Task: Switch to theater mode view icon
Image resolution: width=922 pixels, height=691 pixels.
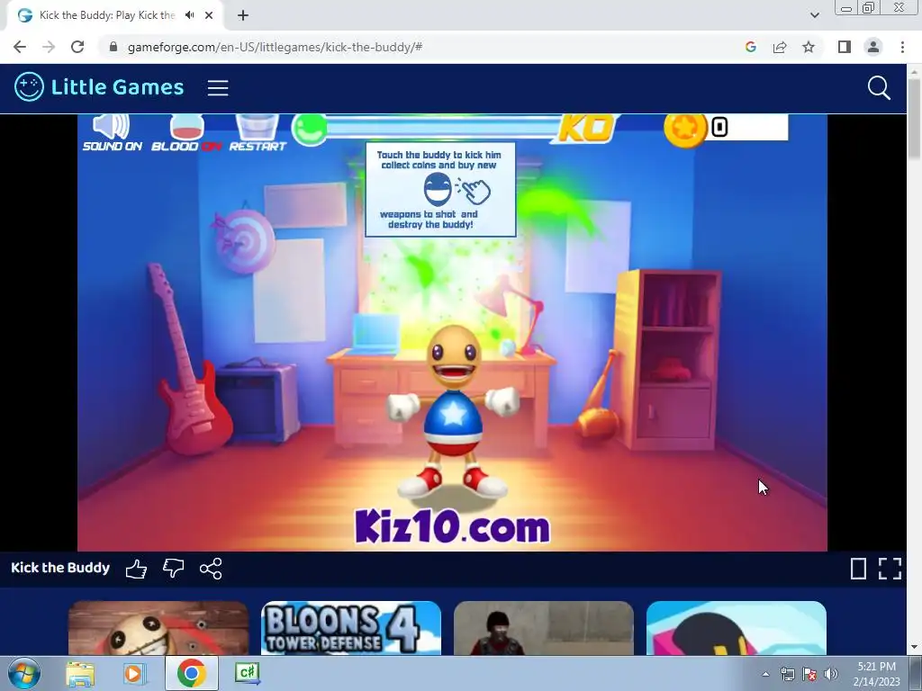Action: pyautogui.click(x=858, y=569)
